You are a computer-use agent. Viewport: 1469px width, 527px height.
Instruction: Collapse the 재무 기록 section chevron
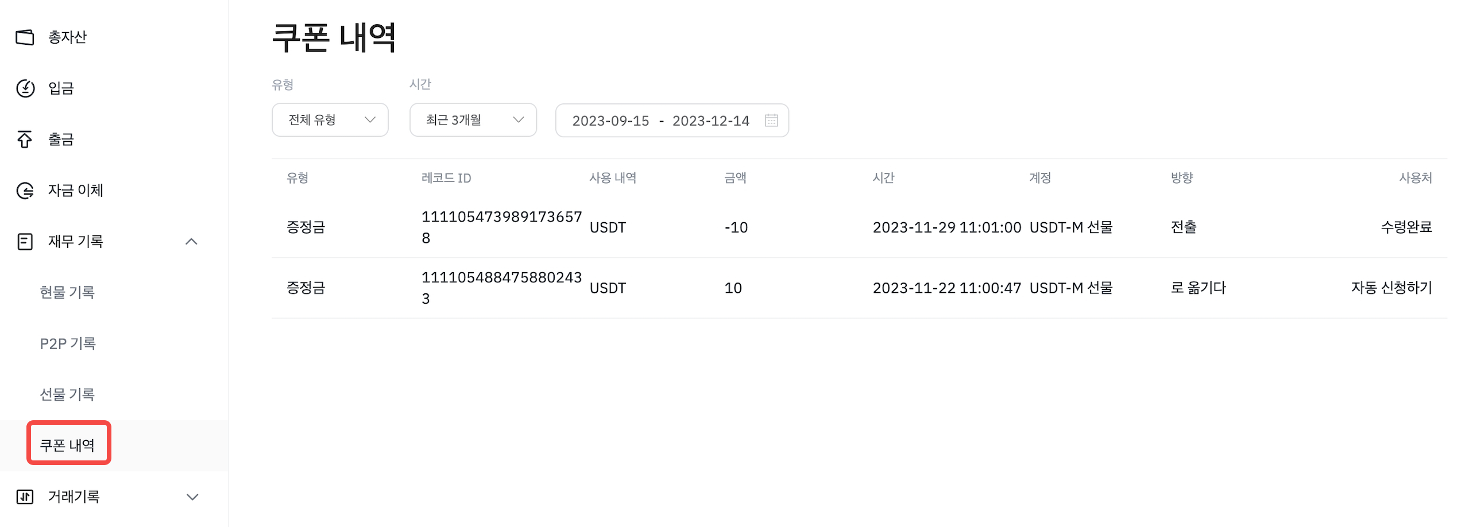pyautogui.click(x=192, y=242)
